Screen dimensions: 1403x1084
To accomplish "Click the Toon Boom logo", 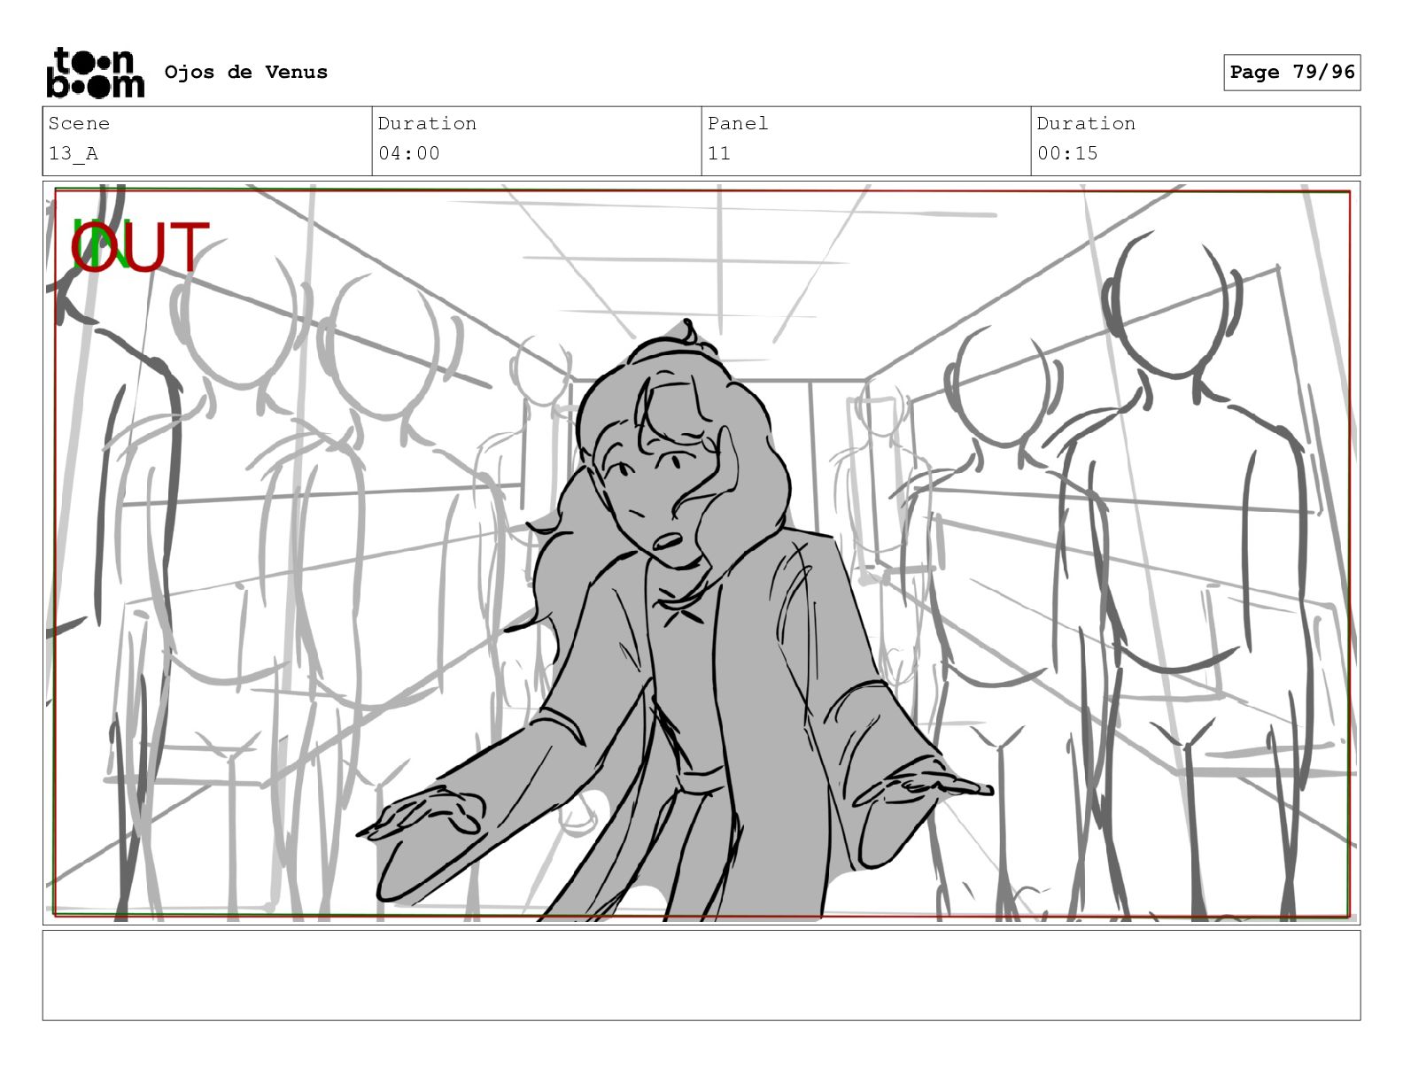I will coord(95,73).
